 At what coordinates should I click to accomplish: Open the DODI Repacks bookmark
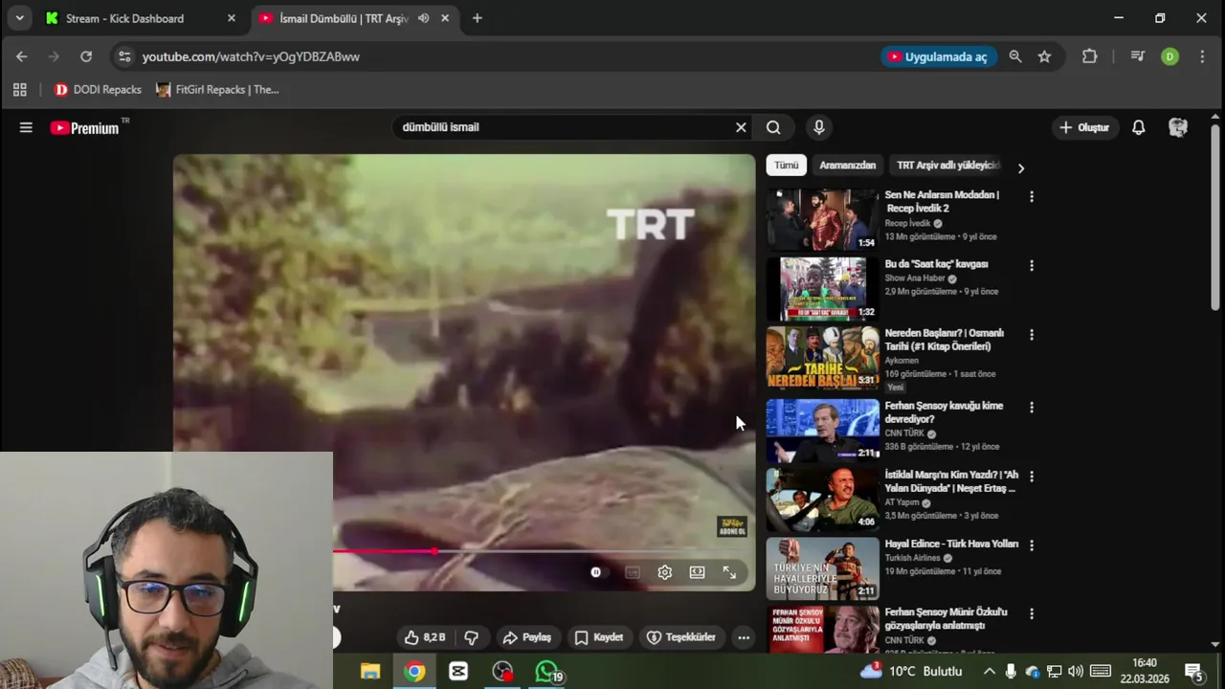pos(98,90)
